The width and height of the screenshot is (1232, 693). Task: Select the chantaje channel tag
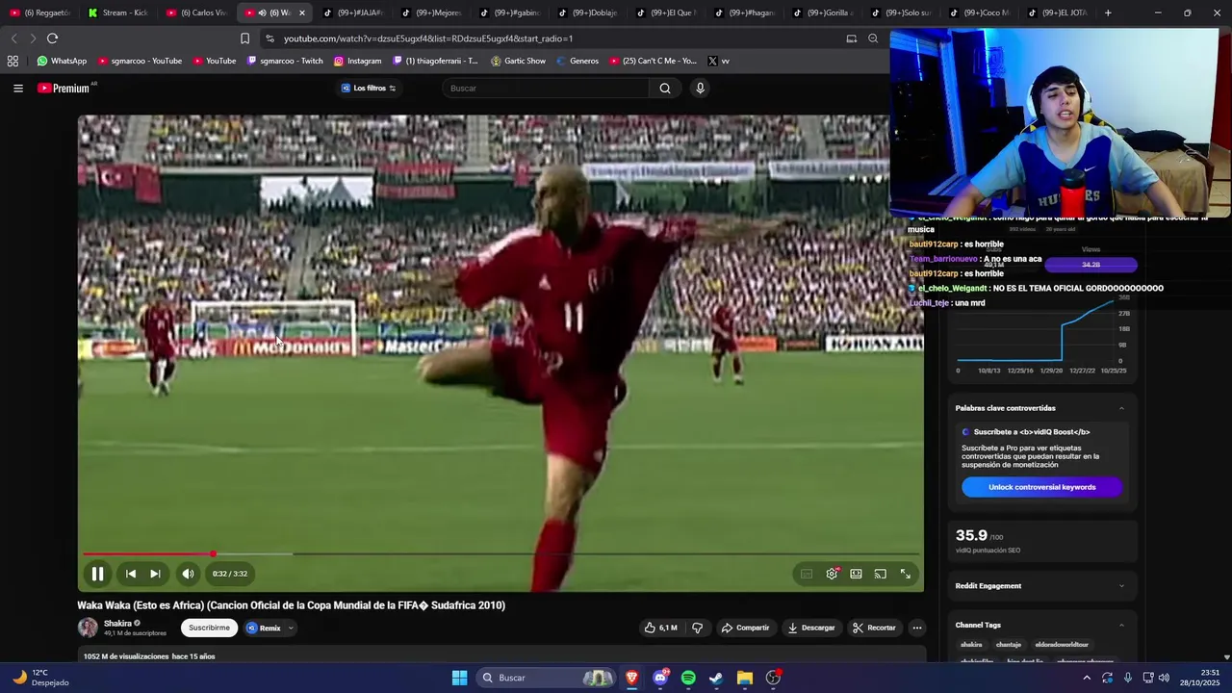(x=1008, y=645)
